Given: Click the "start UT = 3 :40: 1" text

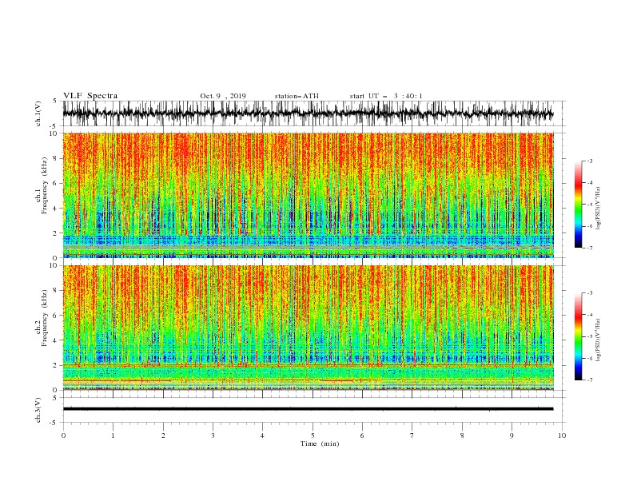Looking at the screenshot, I should (386, 96).
